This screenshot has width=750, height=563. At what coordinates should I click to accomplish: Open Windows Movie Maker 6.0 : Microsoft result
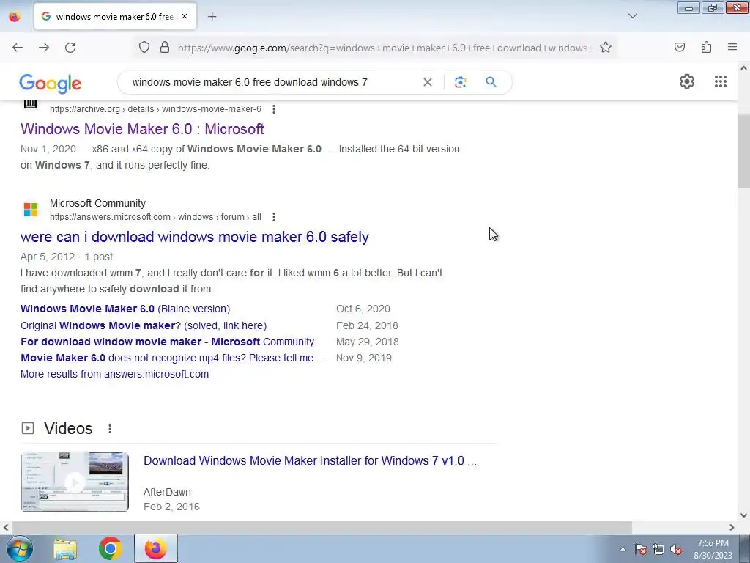[x=142, y=129]
